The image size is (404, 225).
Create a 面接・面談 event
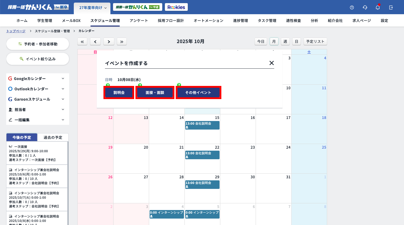[x=155, y=92]
